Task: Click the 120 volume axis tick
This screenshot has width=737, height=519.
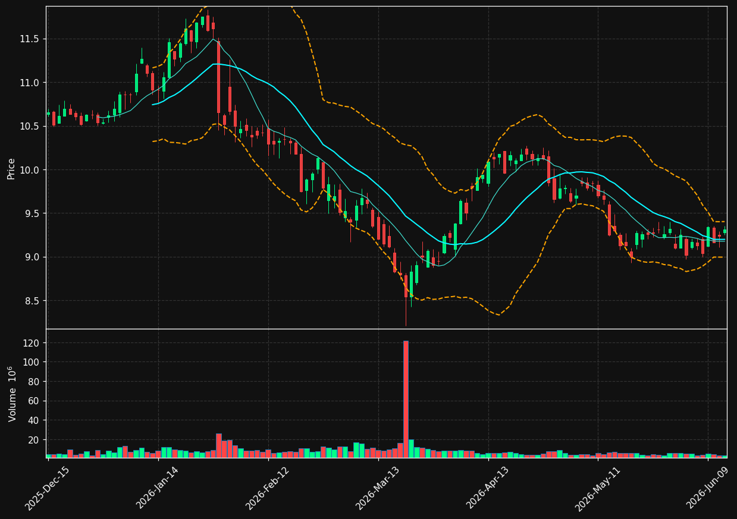Action: click(32, 343)
